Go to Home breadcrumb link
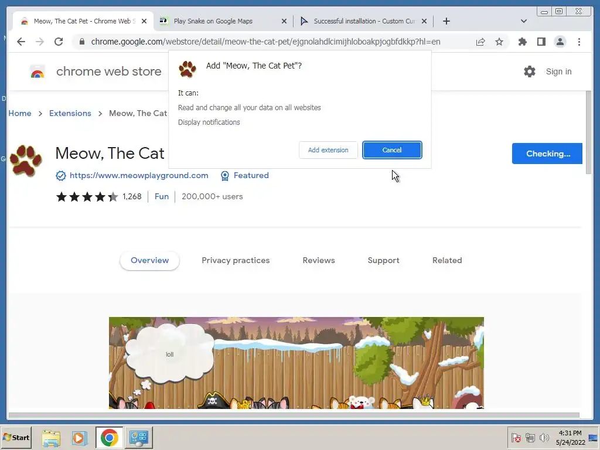 (20, 113)
